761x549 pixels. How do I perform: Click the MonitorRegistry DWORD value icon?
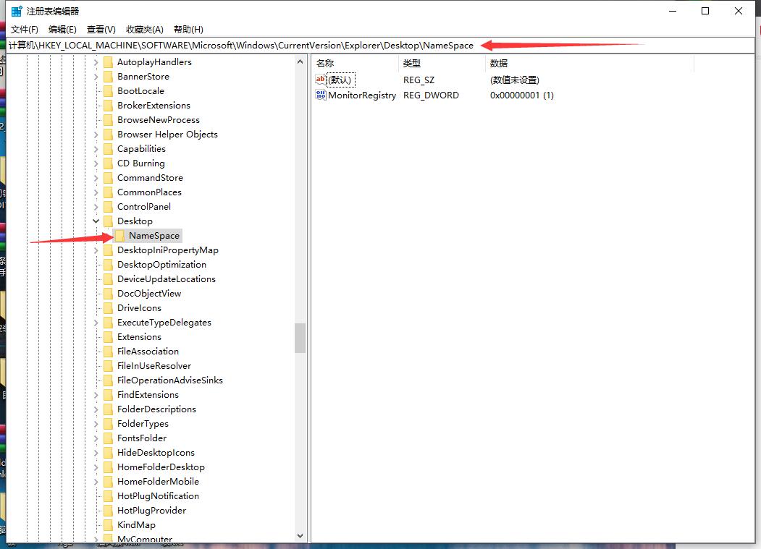[320, 95]
